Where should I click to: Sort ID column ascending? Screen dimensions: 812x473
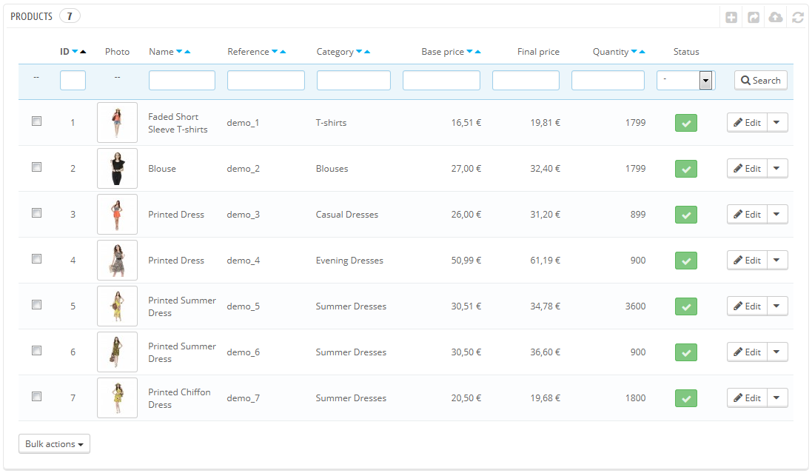pos(83,51)
